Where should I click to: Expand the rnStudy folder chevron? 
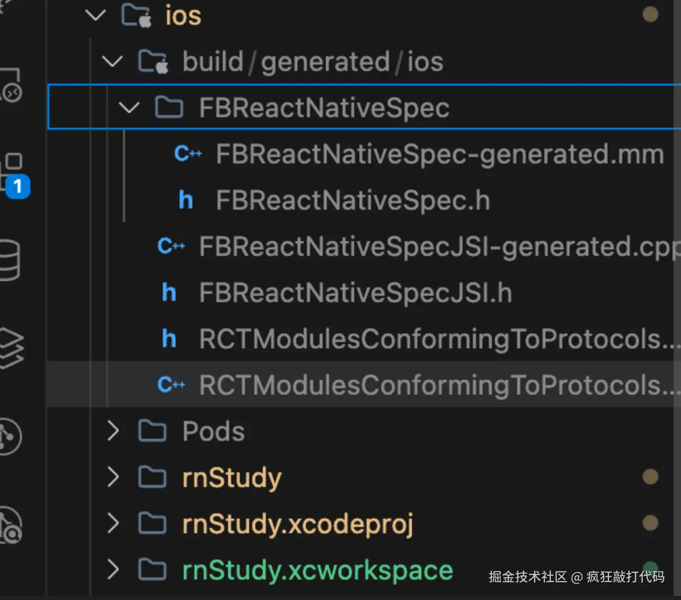click(x=112, y=478)
